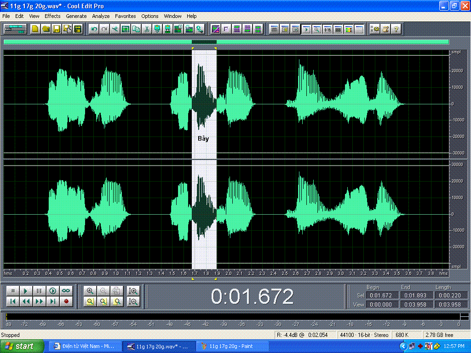The image size is (471, 353).
Task: Click the vertical Zoom In icon
Action: 133,290
